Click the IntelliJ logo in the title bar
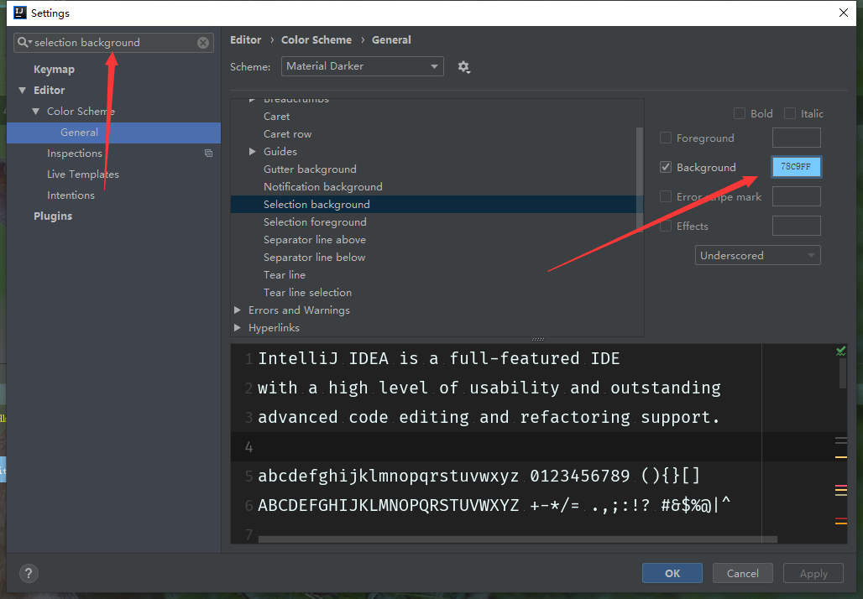 coord(20,13)
